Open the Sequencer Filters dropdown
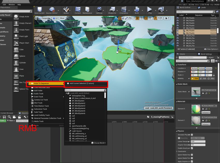This screenshot has height=163, width=220. [11, 121]
